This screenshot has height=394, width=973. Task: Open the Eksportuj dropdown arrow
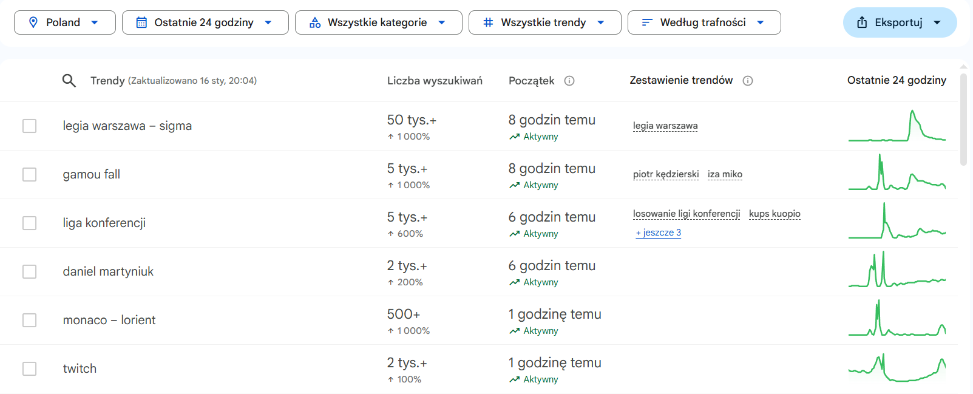[937, 22]
